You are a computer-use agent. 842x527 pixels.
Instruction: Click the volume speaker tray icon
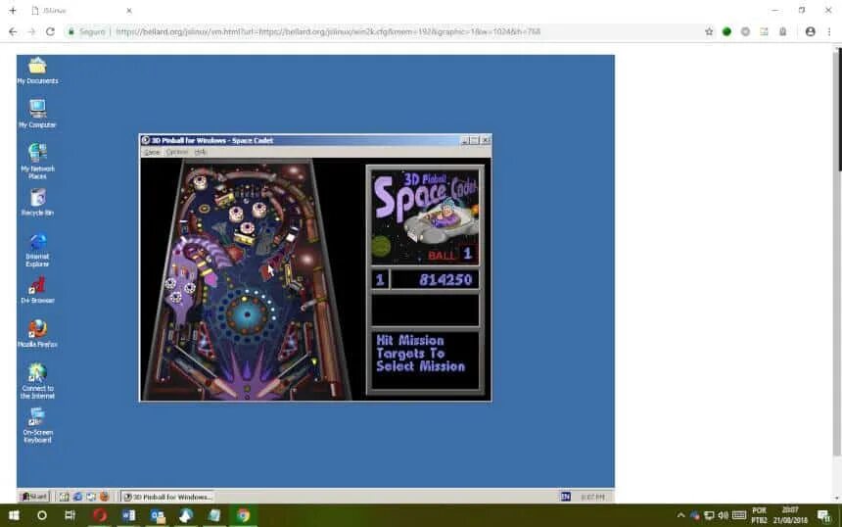tap(724, 515)
